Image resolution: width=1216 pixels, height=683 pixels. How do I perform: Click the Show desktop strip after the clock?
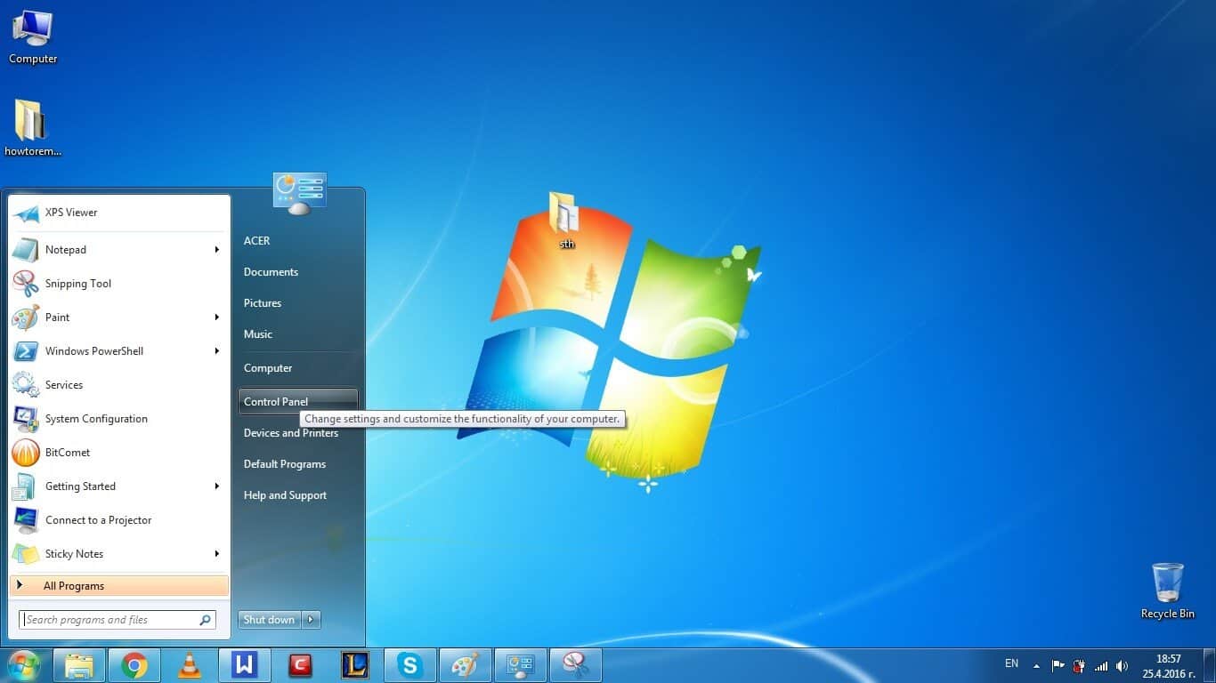point(1209,665)
